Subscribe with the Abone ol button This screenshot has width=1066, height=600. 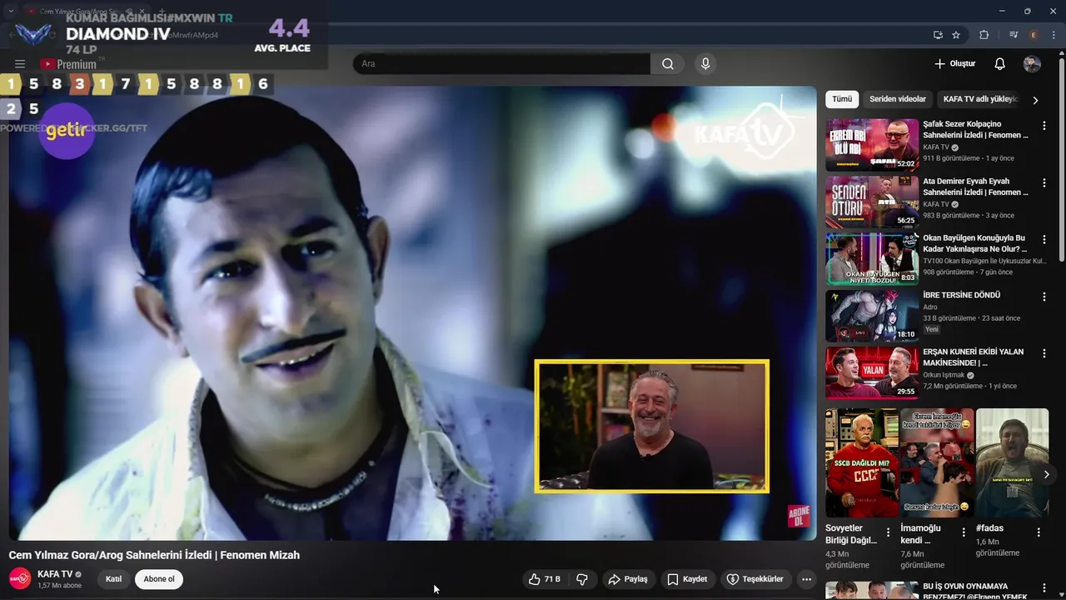click(x=159, y=579)
